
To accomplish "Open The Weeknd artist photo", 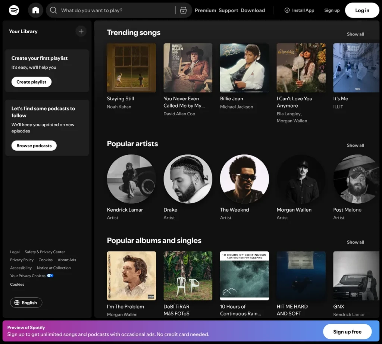I will [244, 179].
